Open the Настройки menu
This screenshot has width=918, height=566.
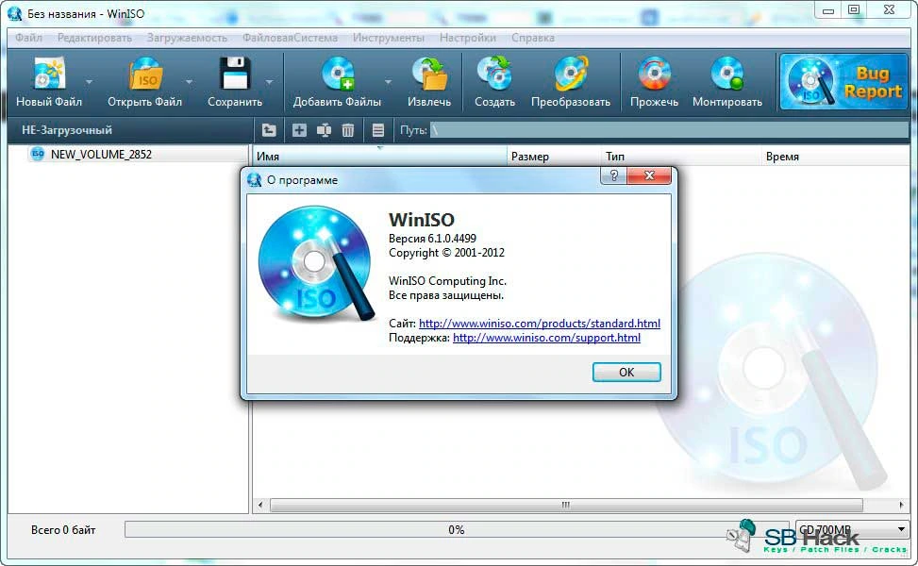(x=468, y=38)
